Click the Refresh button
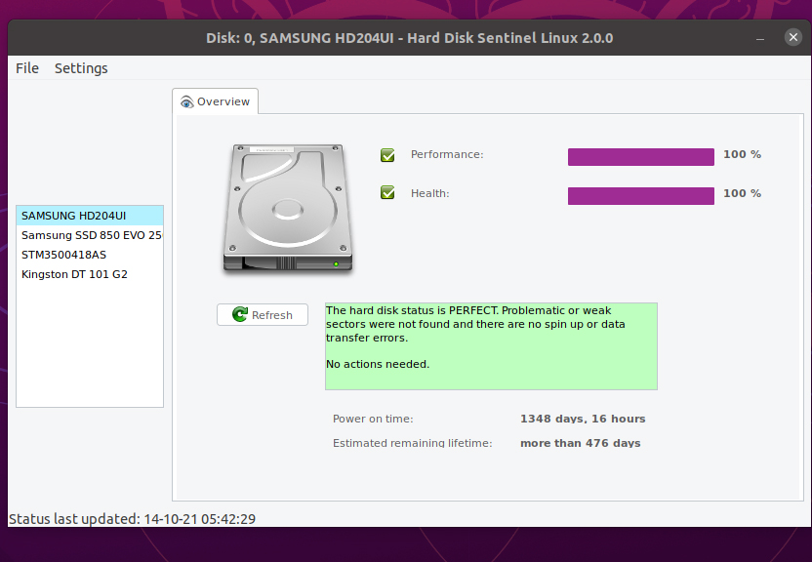 coord(263,314)
